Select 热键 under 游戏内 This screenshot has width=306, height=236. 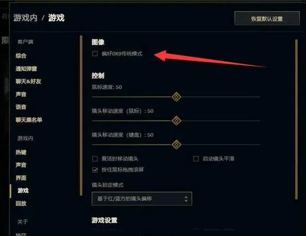click(x=21, y=152)
